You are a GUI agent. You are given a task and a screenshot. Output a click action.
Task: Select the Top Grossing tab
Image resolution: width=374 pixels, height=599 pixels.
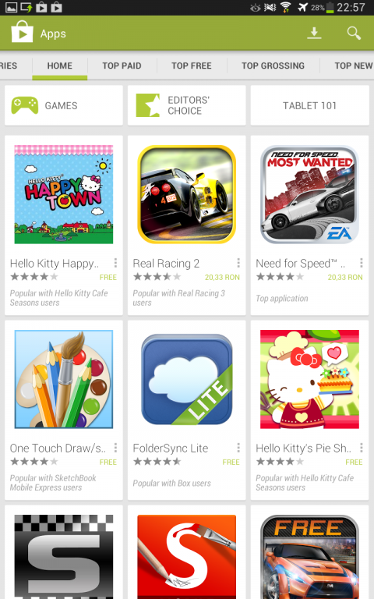pos(273,66)
